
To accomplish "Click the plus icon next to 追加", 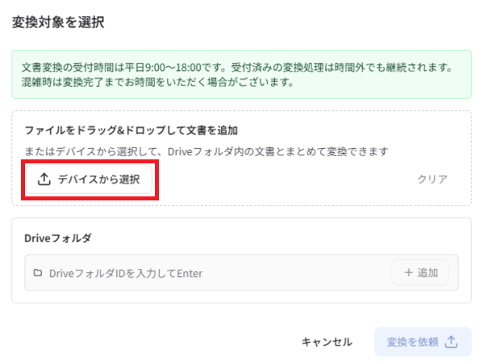I will click(x=409, y=273).
